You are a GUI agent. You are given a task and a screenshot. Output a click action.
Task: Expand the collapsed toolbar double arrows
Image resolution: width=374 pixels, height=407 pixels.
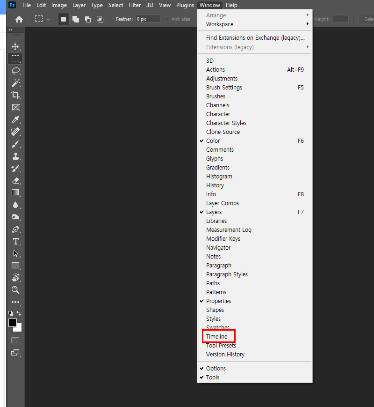click(10, 30)
